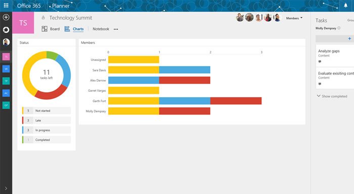This screenshot has height=194, width=354.
Task: Open the OP plan in sidebar
Action: [x=6, y=105]
